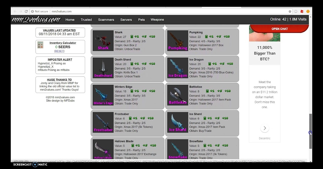Image resolution: width=323 pixels, height=169 pixels.
Task: Click the 'VALUES LAST UPDATED' heading
Action: pyautogui.click(x=59, y=30)
